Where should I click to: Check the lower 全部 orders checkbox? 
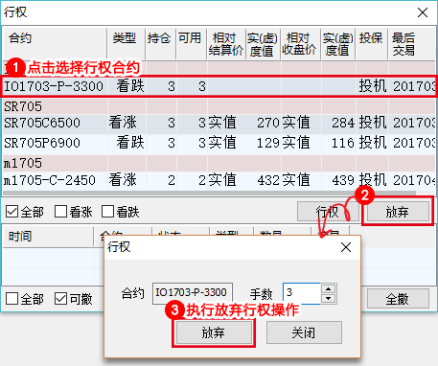(x=12, y=299)
